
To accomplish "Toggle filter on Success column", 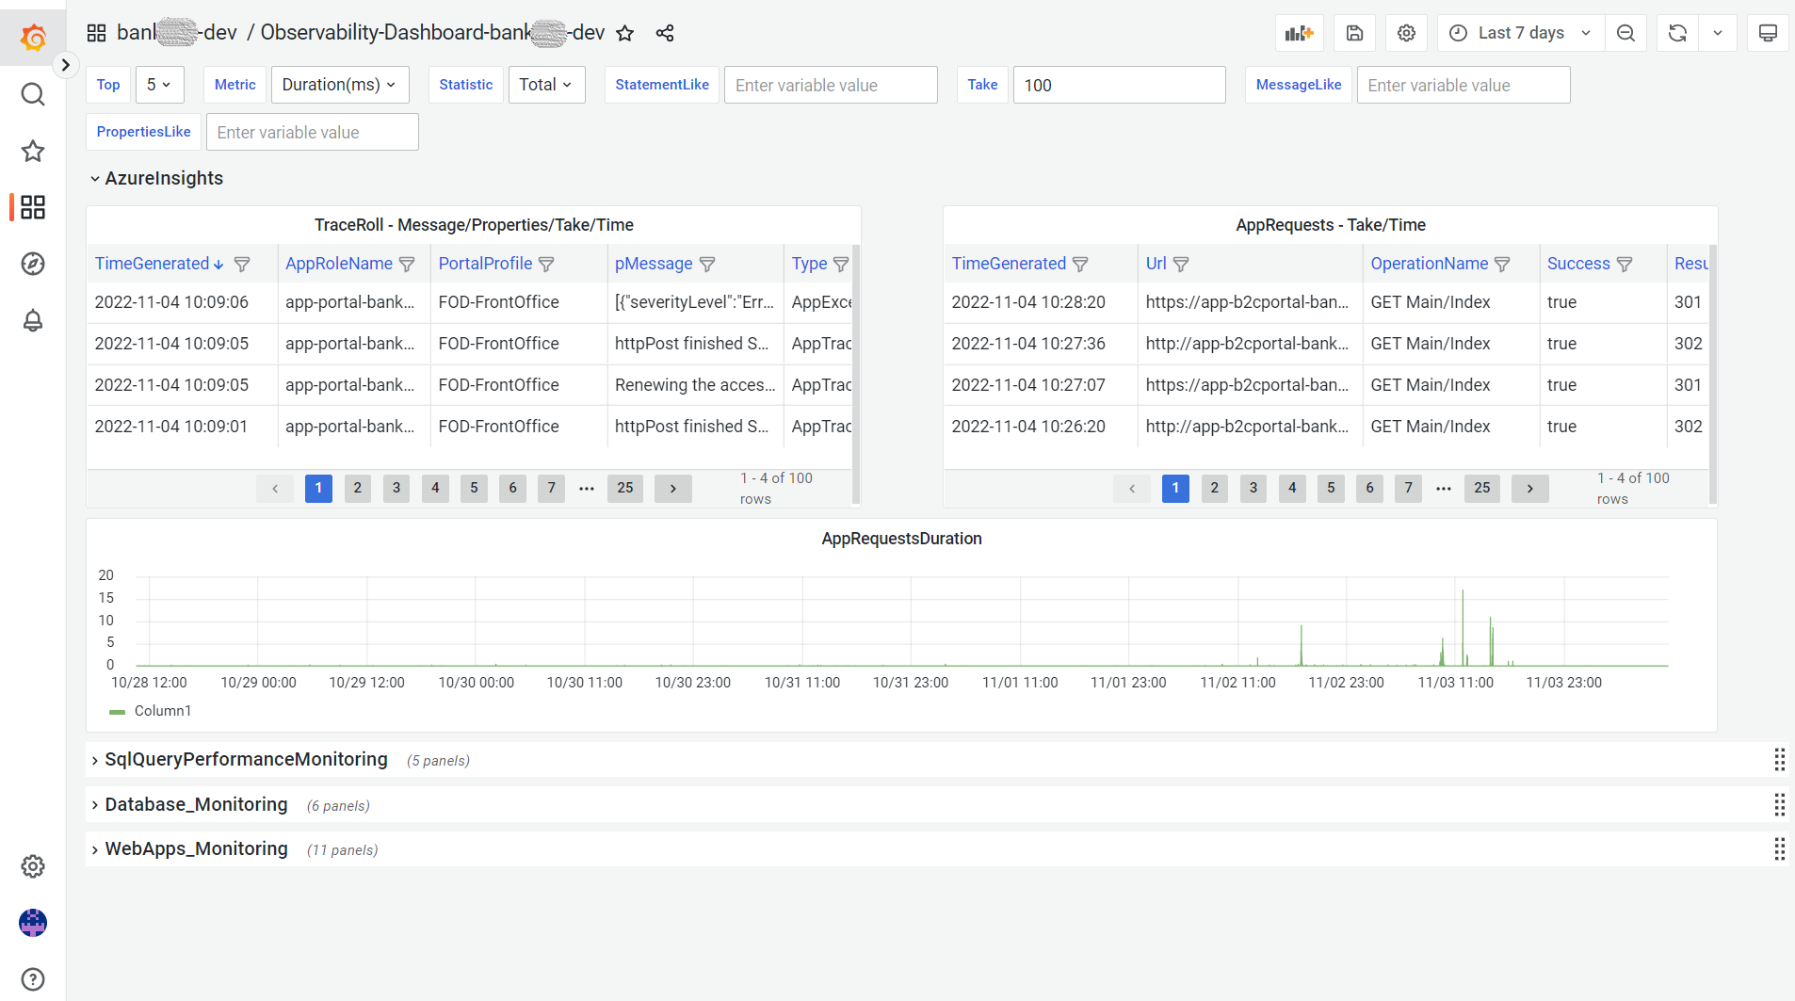I will pos(1625,265).
